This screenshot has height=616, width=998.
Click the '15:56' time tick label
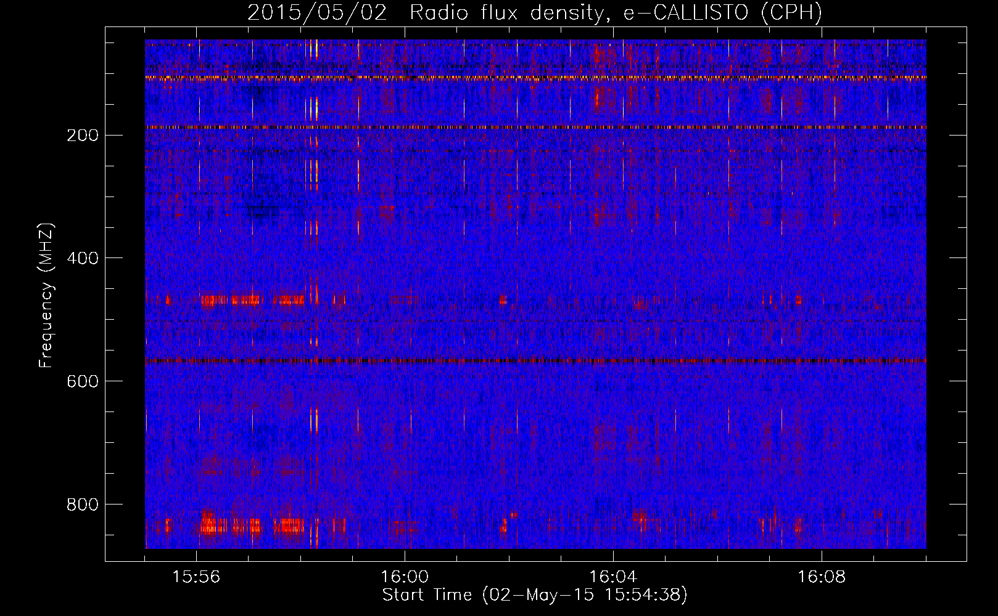tap(196, 577)
